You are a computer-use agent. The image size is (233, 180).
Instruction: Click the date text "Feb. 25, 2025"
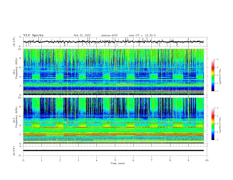click(82, 35)
